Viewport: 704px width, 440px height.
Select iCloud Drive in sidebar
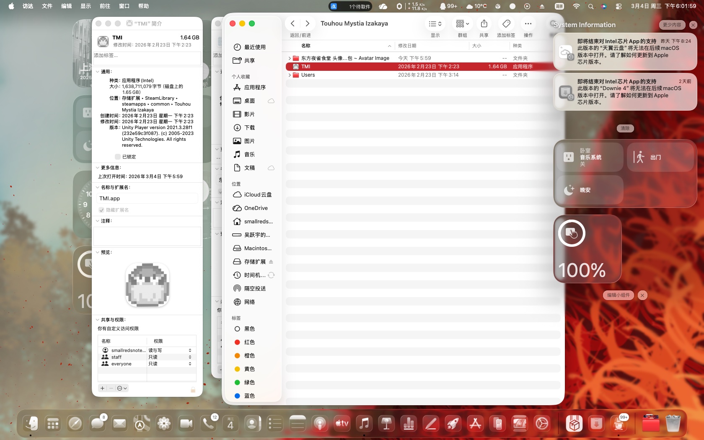pyautogui.click(x=257, y=194)
